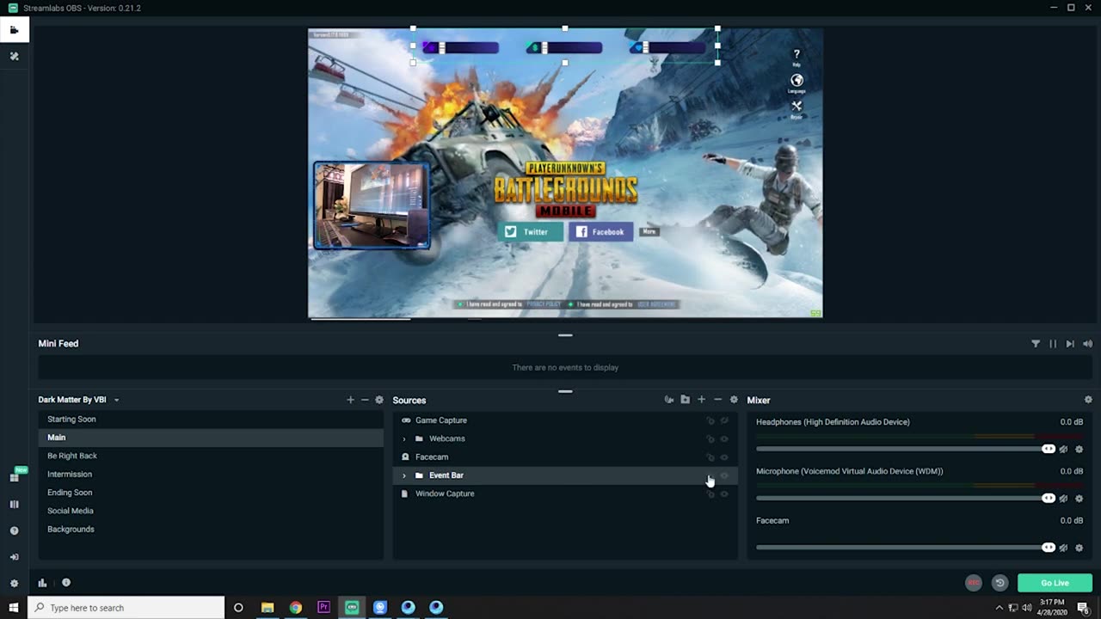Screen dimensions: 1101x619
Task: Remove the selected source with minus icon
Action: click(x=717, y=400)
